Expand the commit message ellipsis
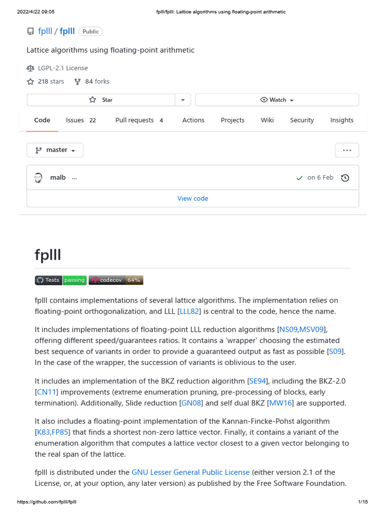385x514 pixels. pos(74,178)
